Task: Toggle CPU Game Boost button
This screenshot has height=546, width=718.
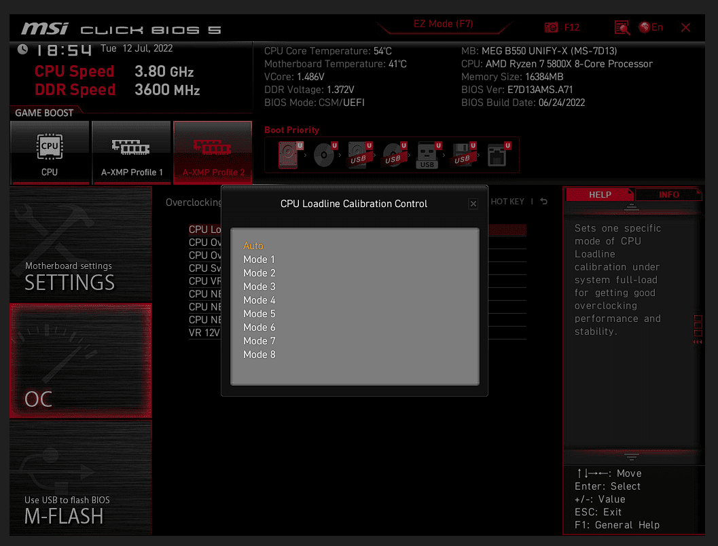Action: (x=50, y=153)
